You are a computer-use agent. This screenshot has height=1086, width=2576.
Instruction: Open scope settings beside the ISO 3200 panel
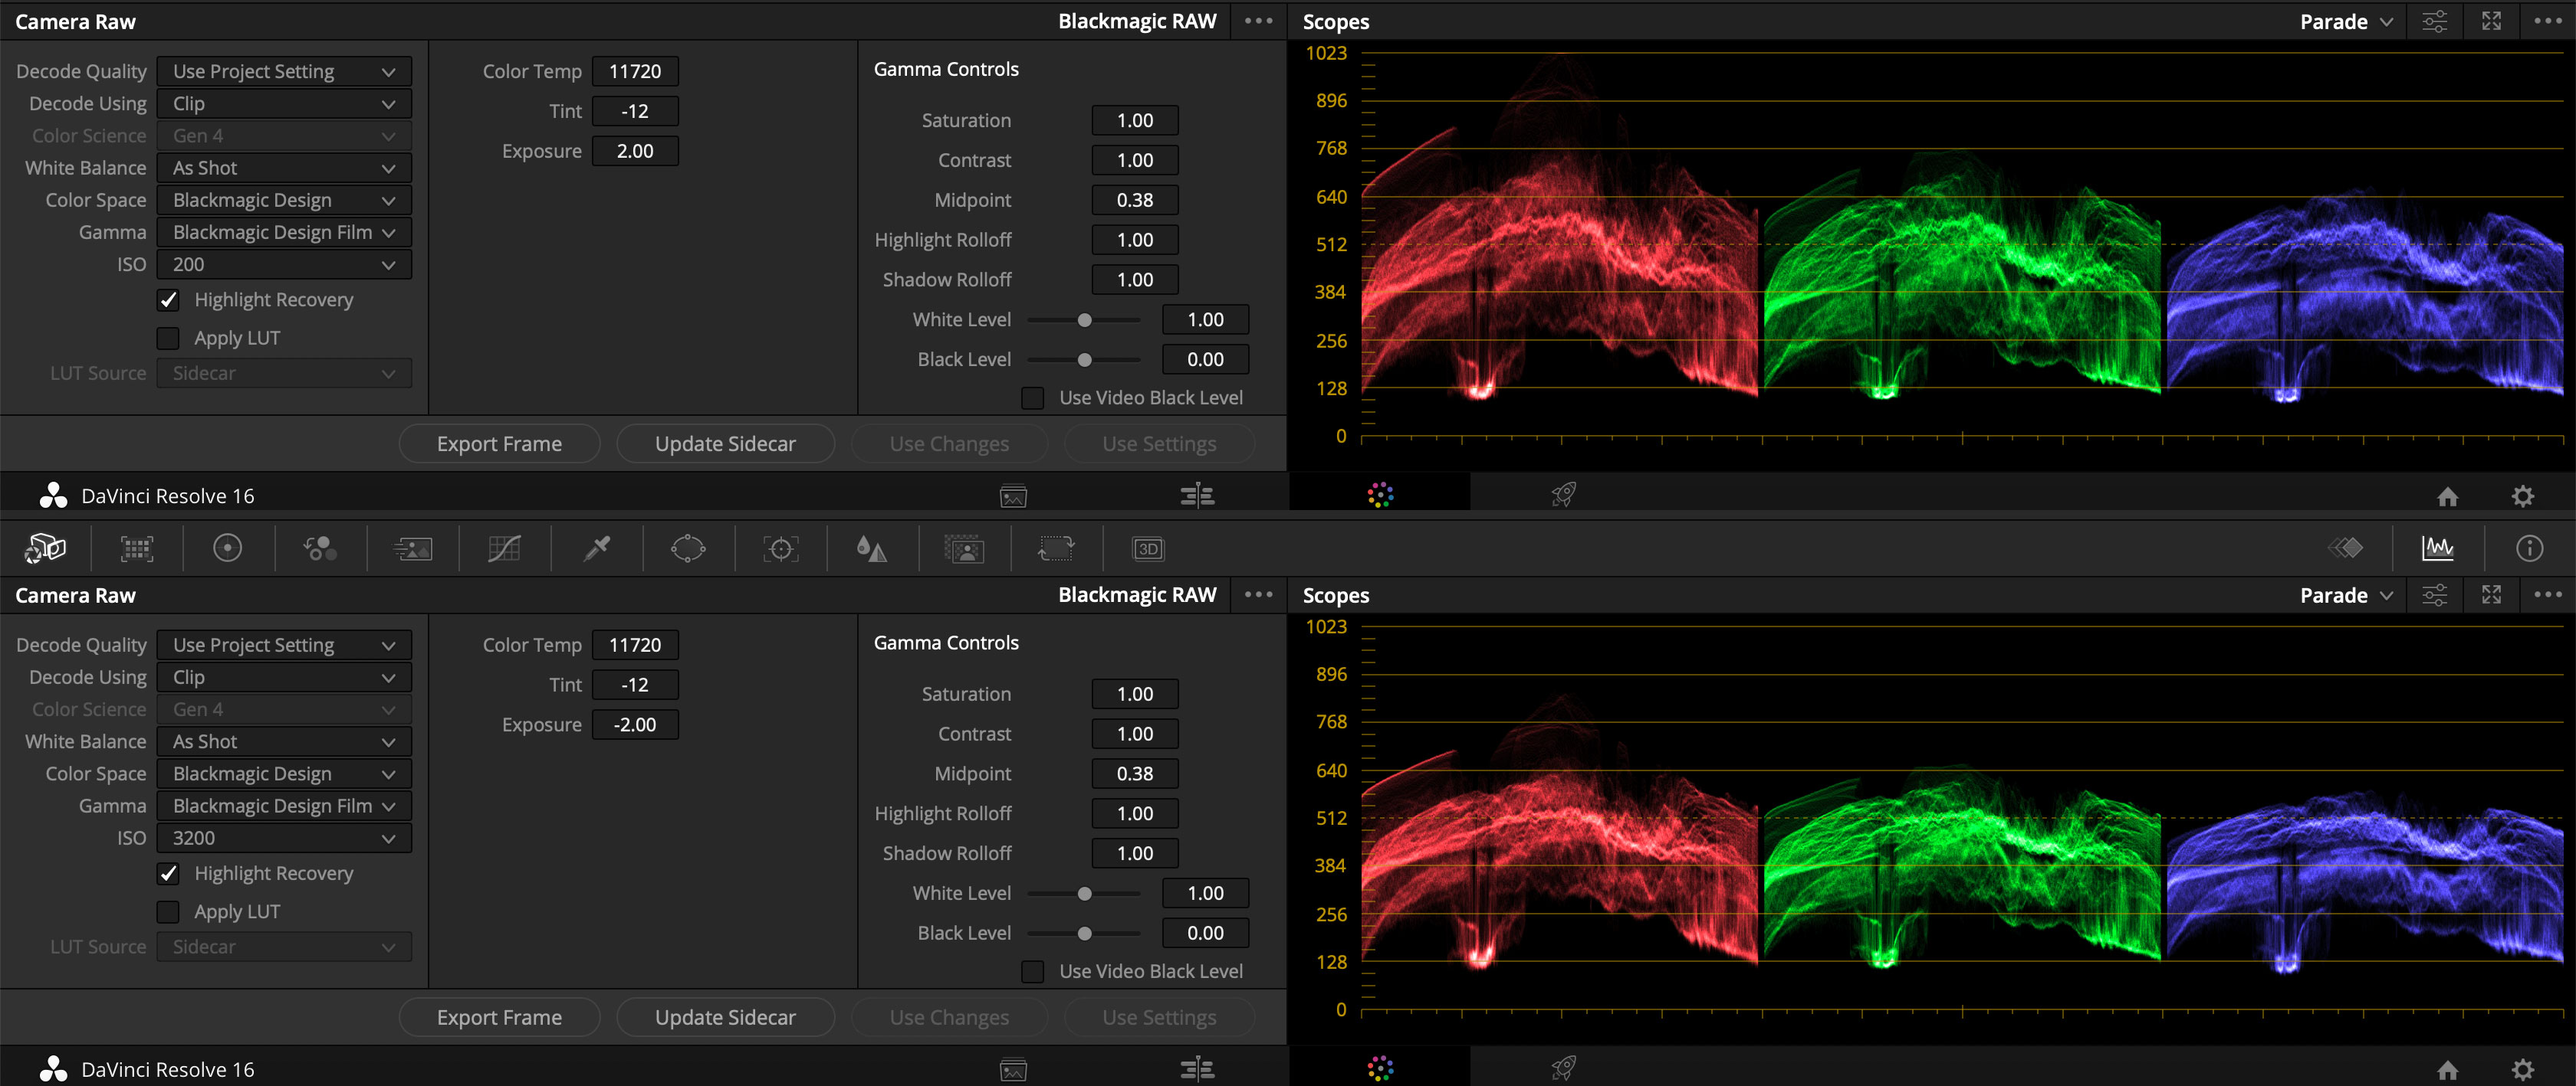point(2435,594)
